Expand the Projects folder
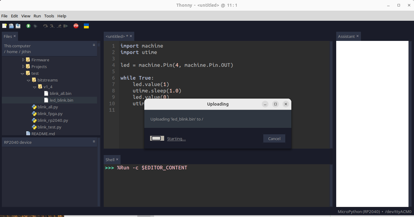The image size is (414, 217). [23, 67]
